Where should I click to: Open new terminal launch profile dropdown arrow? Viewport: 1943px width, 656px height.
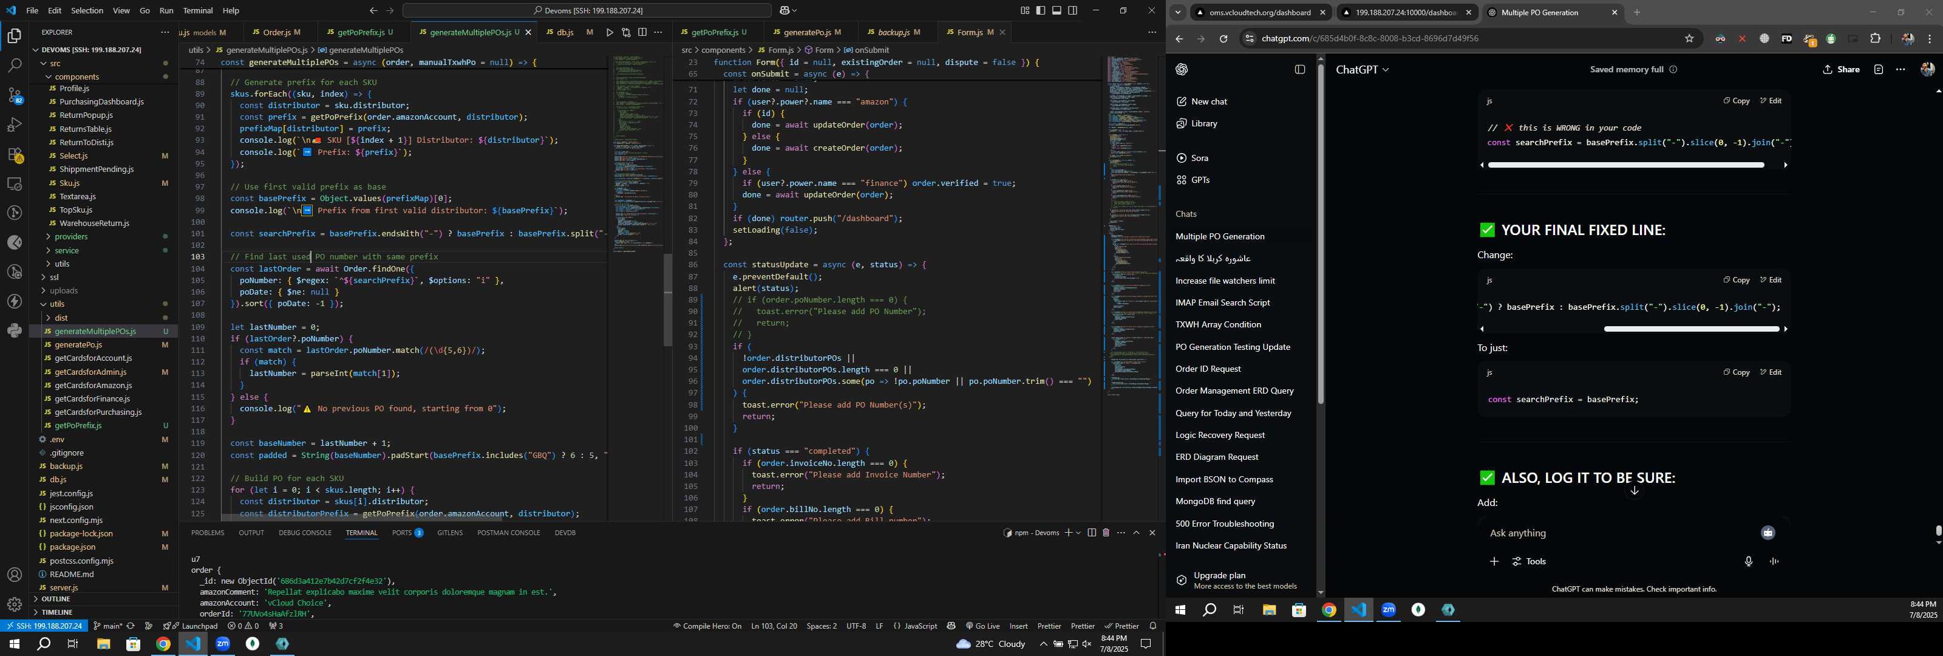tap(1078, 533)
